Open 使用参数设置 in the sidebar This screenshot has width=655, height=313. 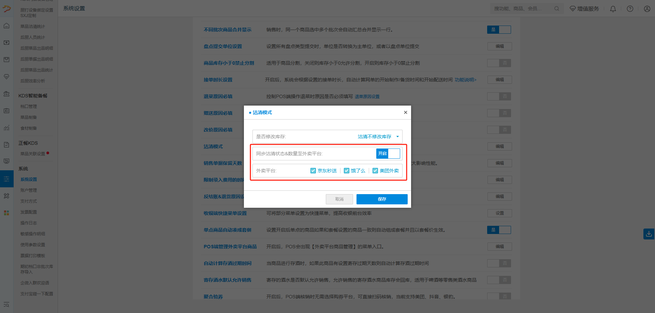click(x=33, y=245)
